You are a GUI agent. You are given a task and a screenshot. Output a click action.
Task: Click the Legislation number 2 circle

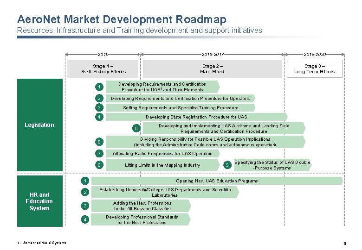[x=99, y=98]
